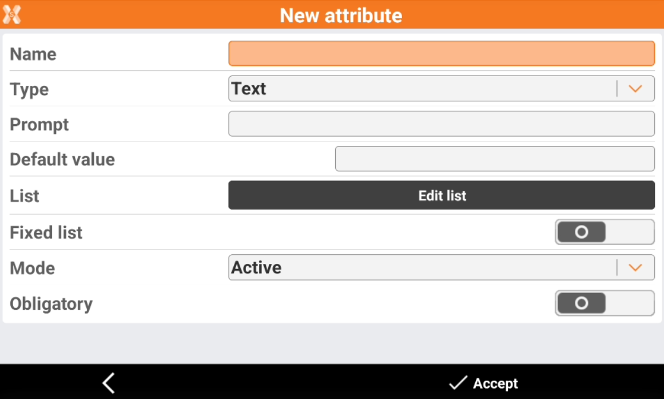Click the Accept checkmark icon
The width and height of the screenshot is (664, 399).
pyautogui.click(x=458, y=383)
